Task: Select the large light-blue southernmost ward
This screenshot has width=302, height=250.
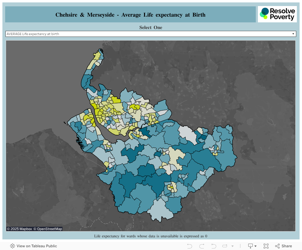Action: pyautogui.click(x=161, y=210)
